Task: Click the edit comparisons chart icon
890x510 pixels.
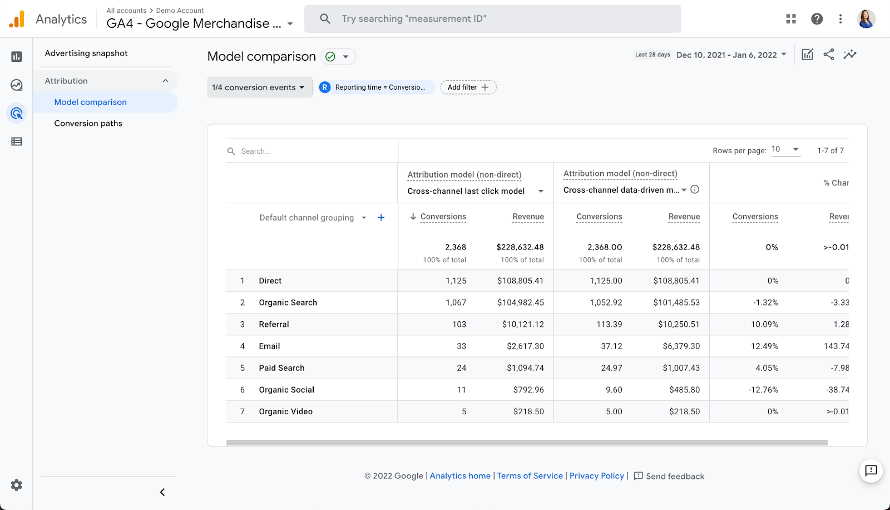Action: [807, 55]
